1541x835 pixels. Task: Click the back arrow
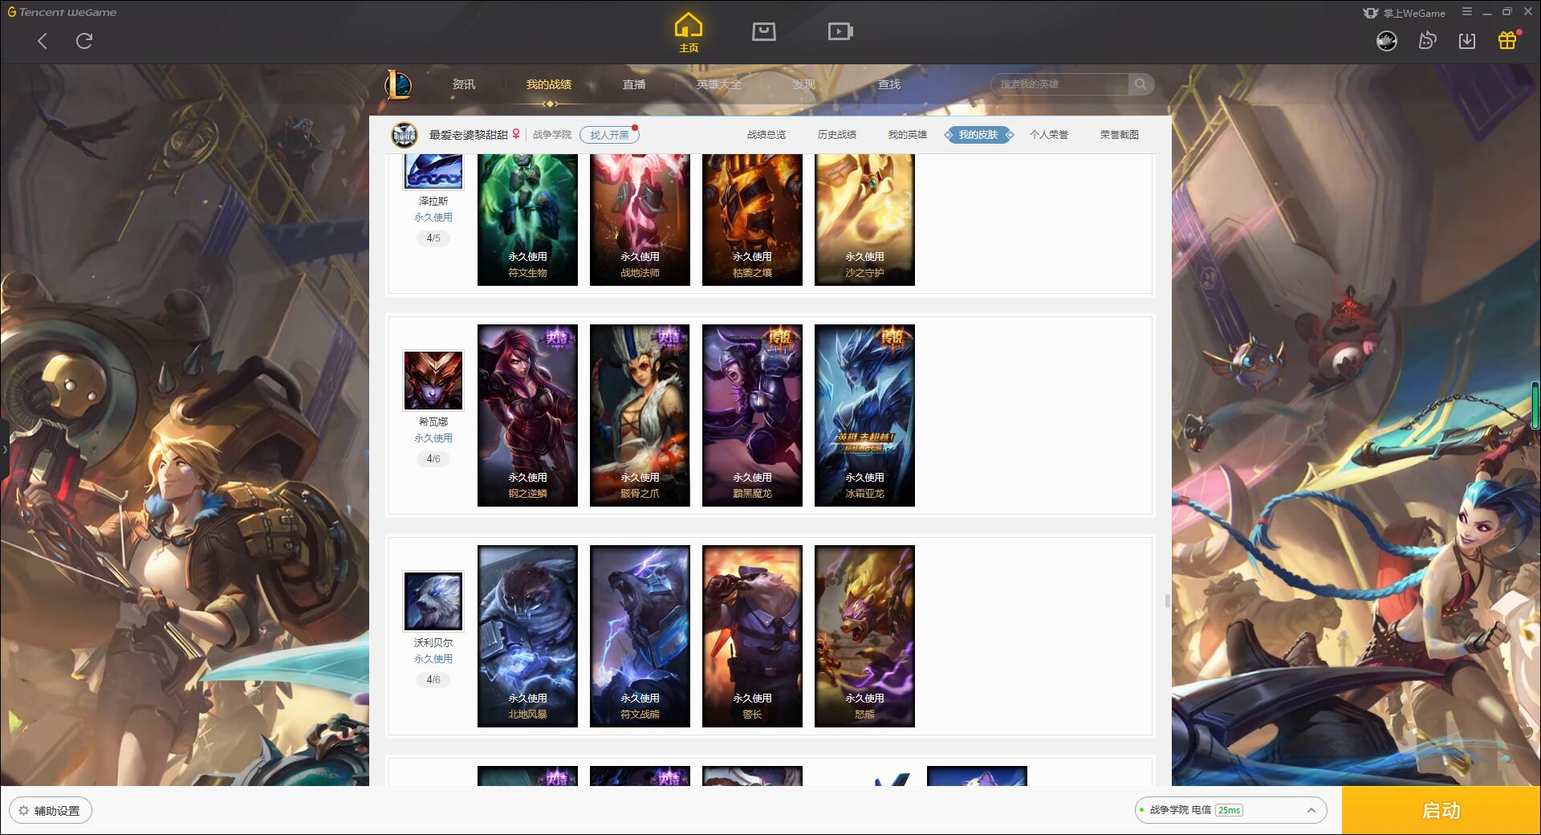(x=43, y=41)
